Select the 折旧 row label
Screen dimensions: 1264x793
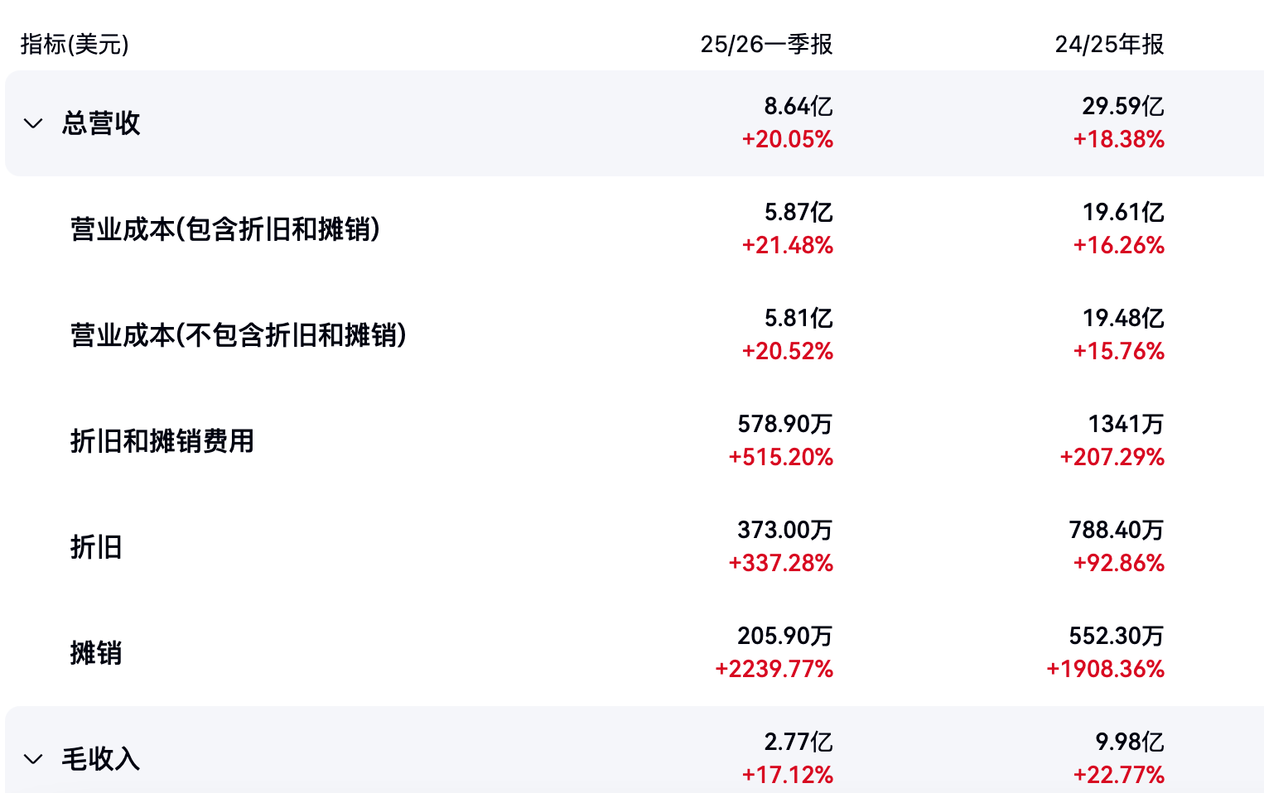point(96,547)
